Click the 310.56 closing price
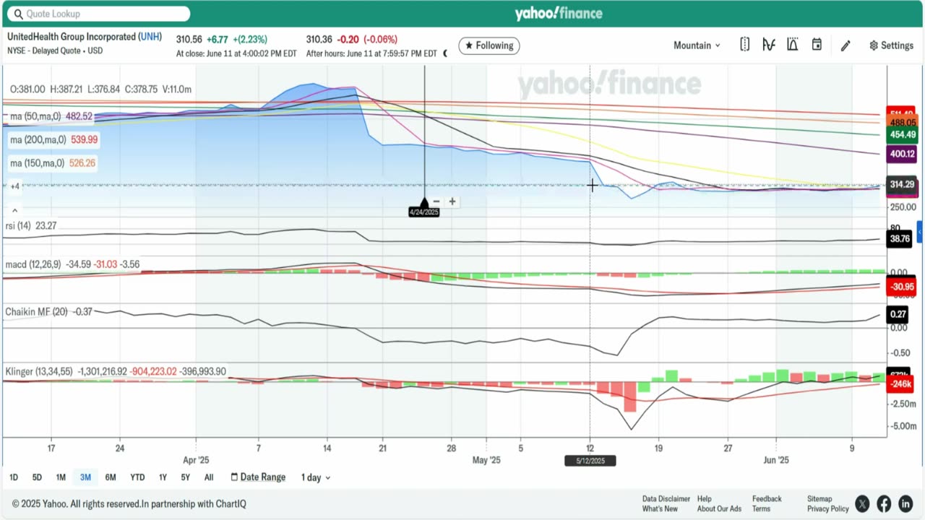Screen dimensions: 925x520 tap(189, 40)
